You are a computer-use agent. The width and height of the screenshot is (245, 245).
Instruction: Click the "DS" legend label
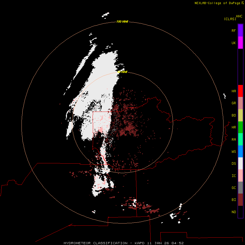[234, 163]
